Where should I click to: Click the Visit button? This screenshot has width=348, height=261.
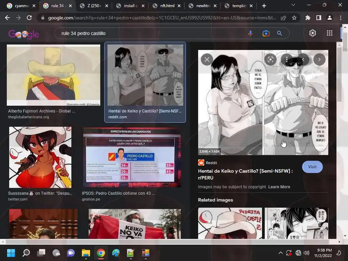312,167
